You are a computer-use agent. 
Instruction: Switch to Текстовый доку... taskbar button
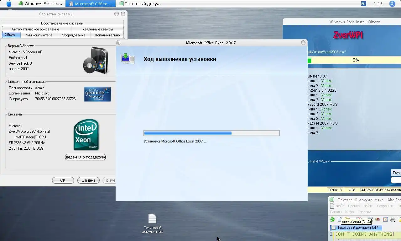140,4
